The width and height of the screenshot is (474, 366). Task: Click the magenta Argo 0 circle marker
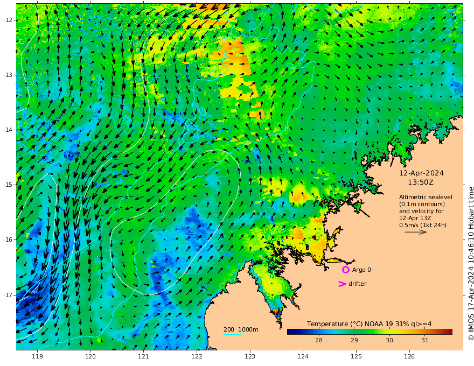point(345,270)
